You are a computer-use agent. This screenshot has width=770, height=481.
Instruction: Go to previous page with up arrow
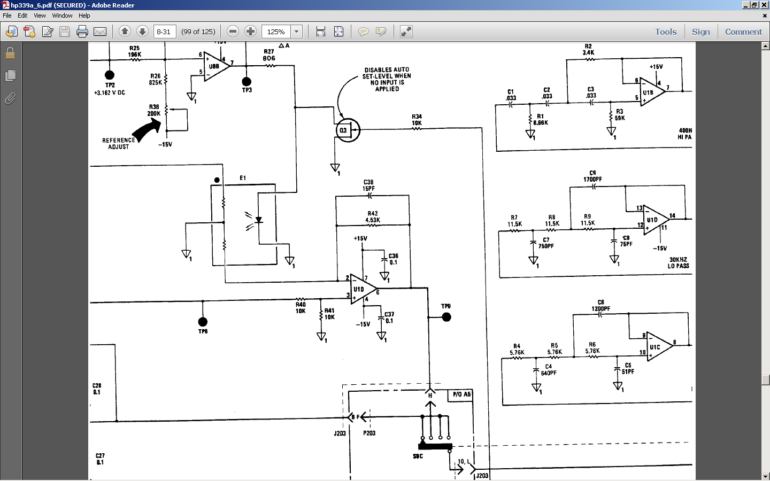[125, 32]
